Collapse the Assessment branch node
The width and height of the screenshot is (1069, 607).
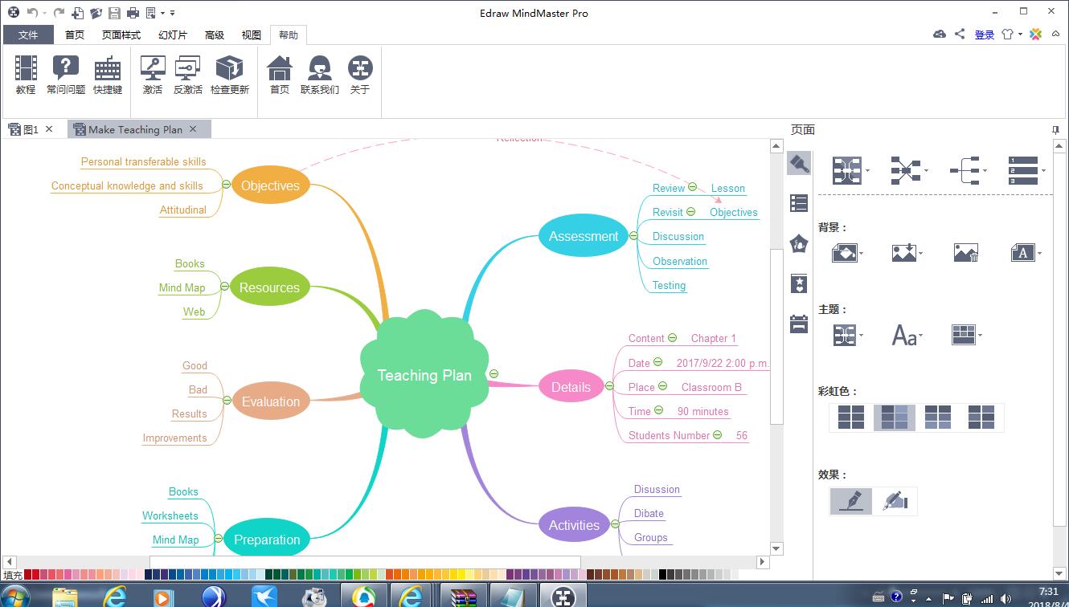pos(633,236)
